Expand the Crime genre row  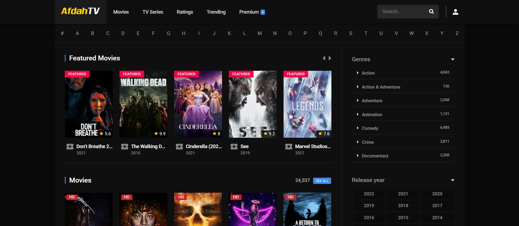click(x=403, y=142)
